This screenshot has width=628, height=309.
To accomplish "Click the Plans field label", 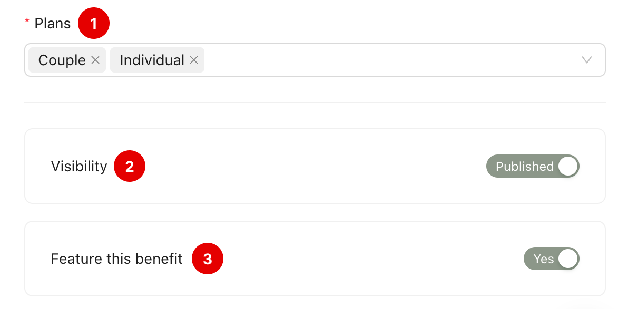I will coord(52,24).
